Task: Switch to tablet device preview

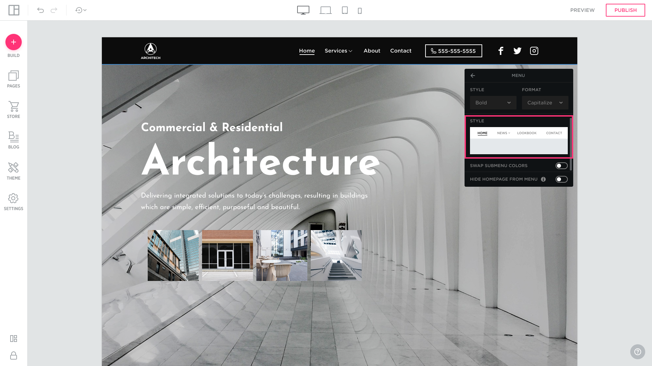Action: (345, 10)
